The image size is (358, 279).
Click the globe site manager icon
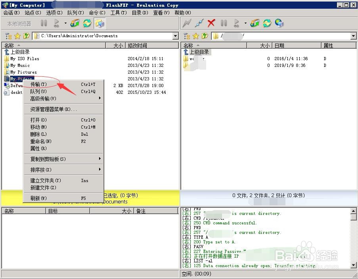click(x=279, y=23)
